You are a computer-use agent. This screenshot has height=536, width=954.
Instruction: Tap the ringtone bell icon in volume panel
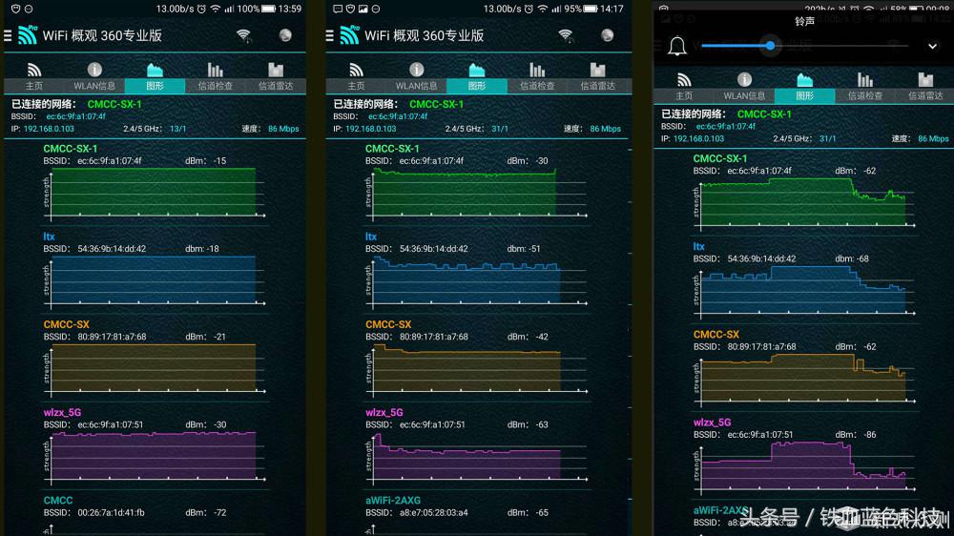(677, 46)
